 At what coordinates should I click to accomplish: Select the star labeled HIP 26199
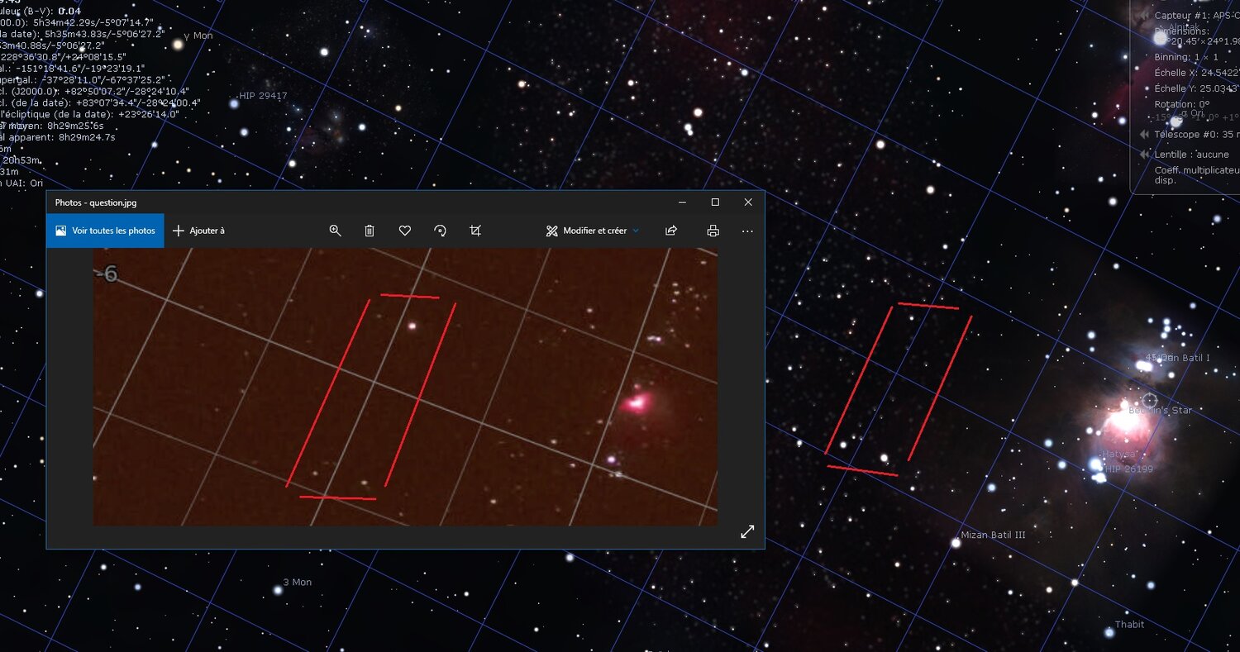(1101, 478)
